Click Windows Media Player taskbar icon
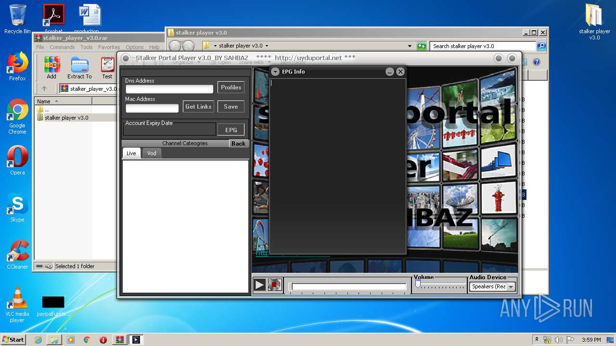 71,340
